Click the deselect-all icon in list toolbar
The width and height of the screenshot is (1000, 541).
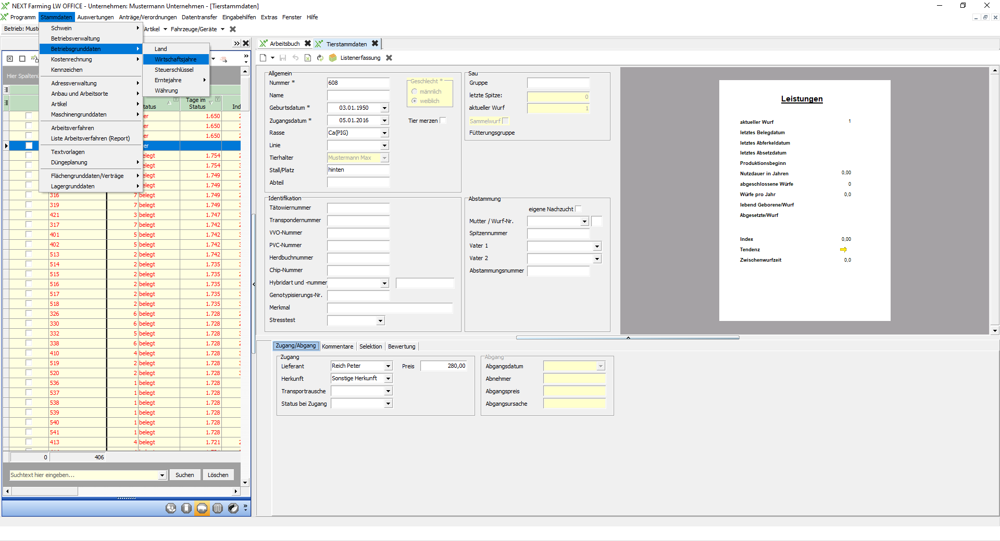(22, 59)
